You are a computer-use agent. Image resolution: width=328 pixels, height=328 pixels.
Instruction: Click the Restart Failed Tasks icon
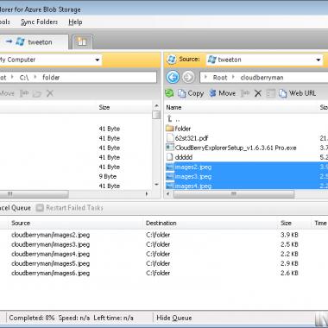tap(40, 208)
